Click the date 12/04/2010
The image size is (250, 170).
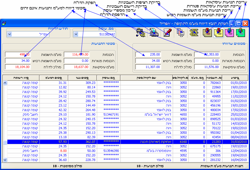239,151
